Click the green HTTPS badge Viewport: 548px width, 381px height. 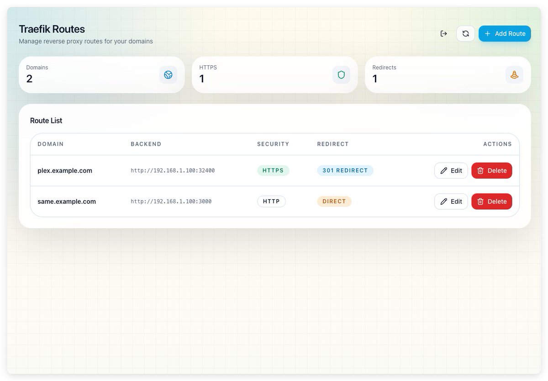coord(273,170)
